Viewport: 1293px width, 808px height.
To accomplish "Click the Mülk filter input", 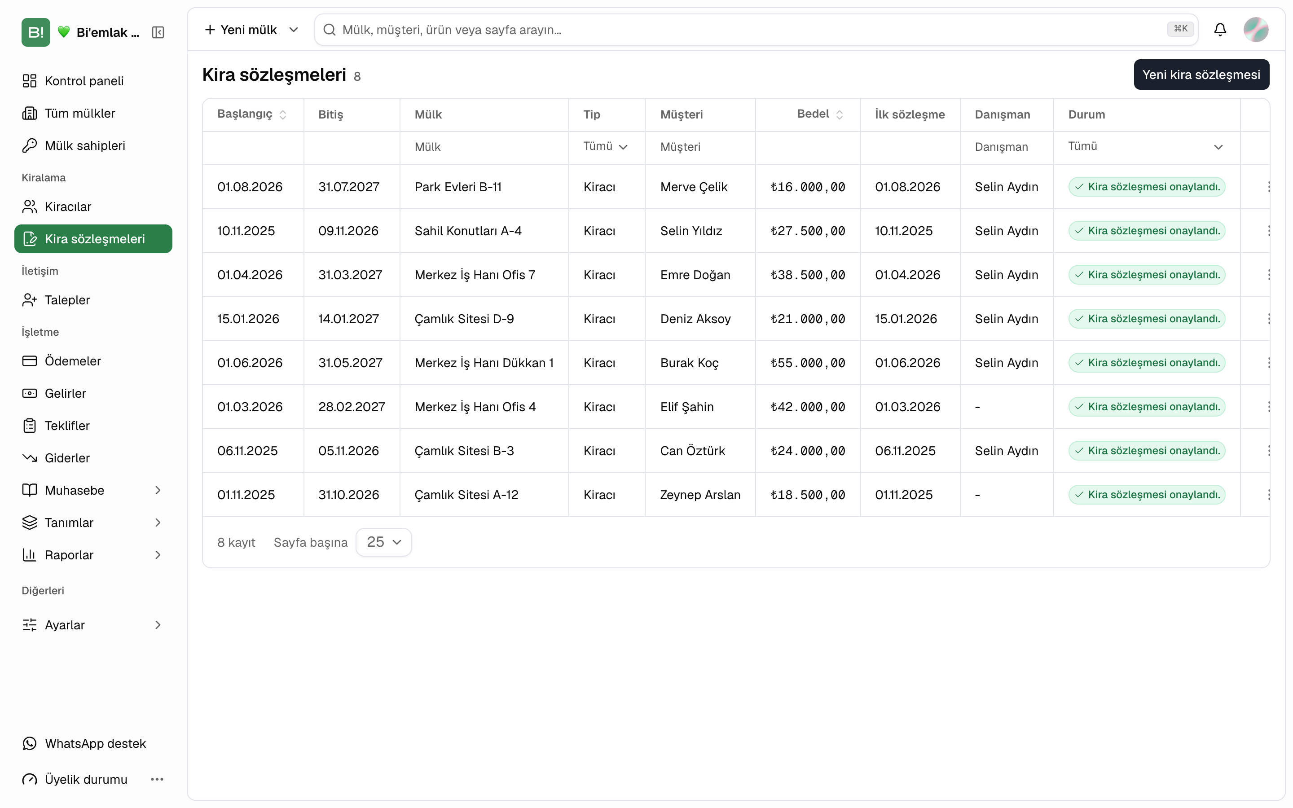I will [x=484, y=147].
